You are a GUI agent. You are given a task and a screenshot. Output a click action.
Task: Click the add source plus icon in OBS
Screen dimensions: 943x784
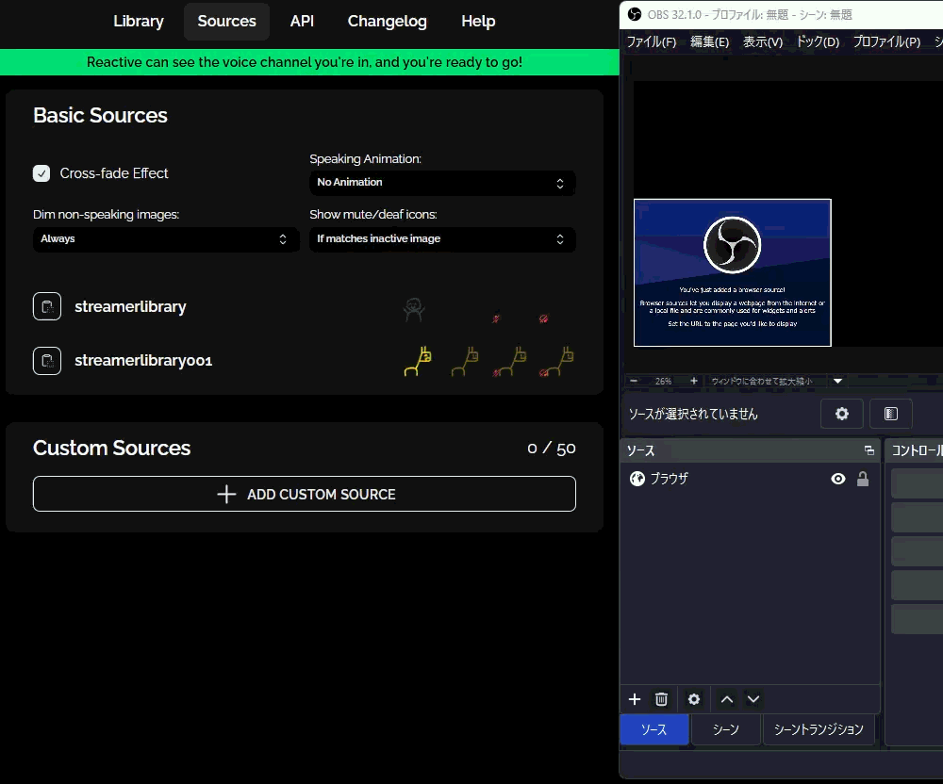[635, 699]
